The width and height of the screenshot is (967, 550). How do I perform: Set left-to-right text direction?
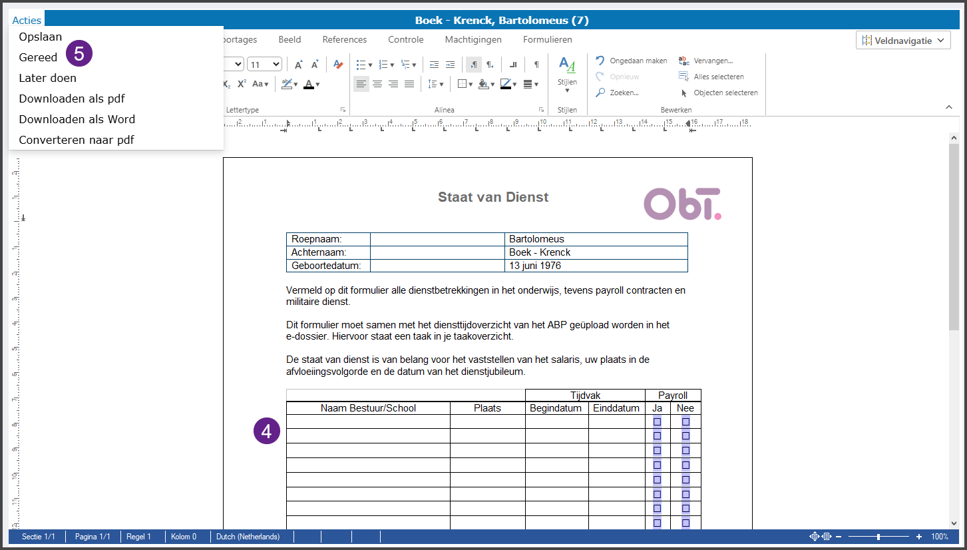coord(474,65)
